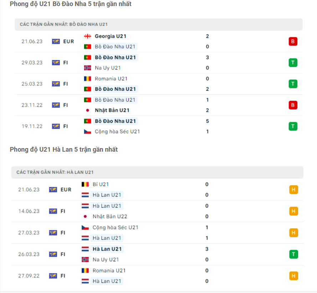
Task: Open Nhật Bản U22 team link
Action: pyautogui.click(x=109, y=216)
